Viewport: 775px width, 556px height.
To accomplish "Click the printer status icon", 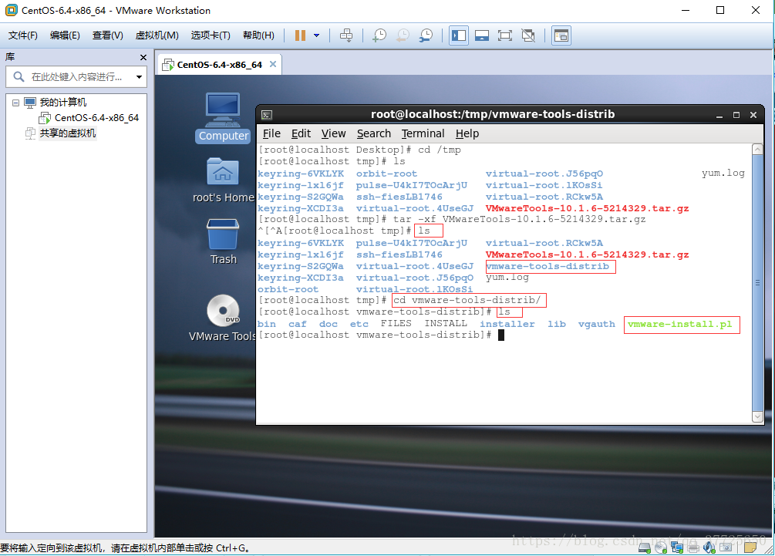I will coord(693,548).
